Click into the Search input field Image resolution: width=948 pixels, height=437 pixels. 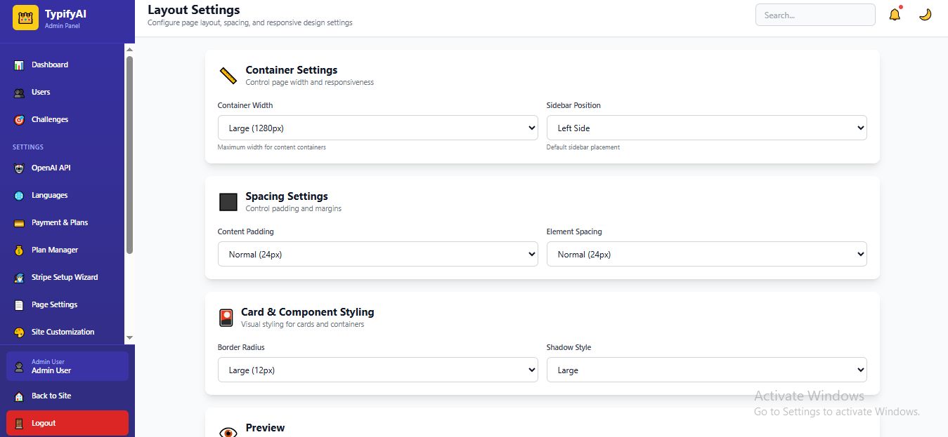[x=814, y=15]
